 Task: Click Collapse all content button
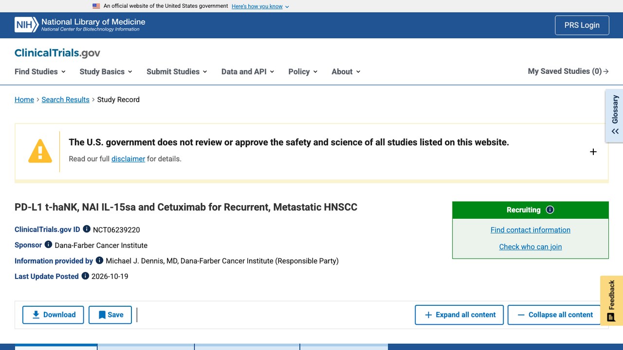click(555, 315)
